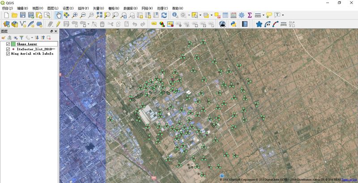Open text annotation dropdown arrow
The width and height of the screenshot is (358, 183).
283,15
